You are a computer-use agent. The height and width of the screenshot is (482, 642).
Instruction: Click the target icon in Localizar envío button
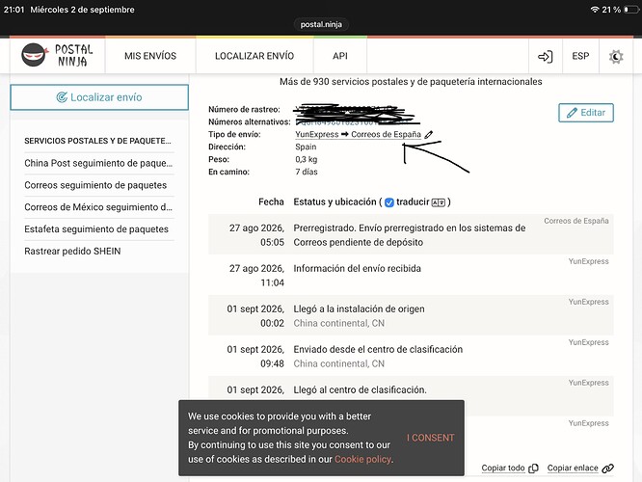[62, 97]
